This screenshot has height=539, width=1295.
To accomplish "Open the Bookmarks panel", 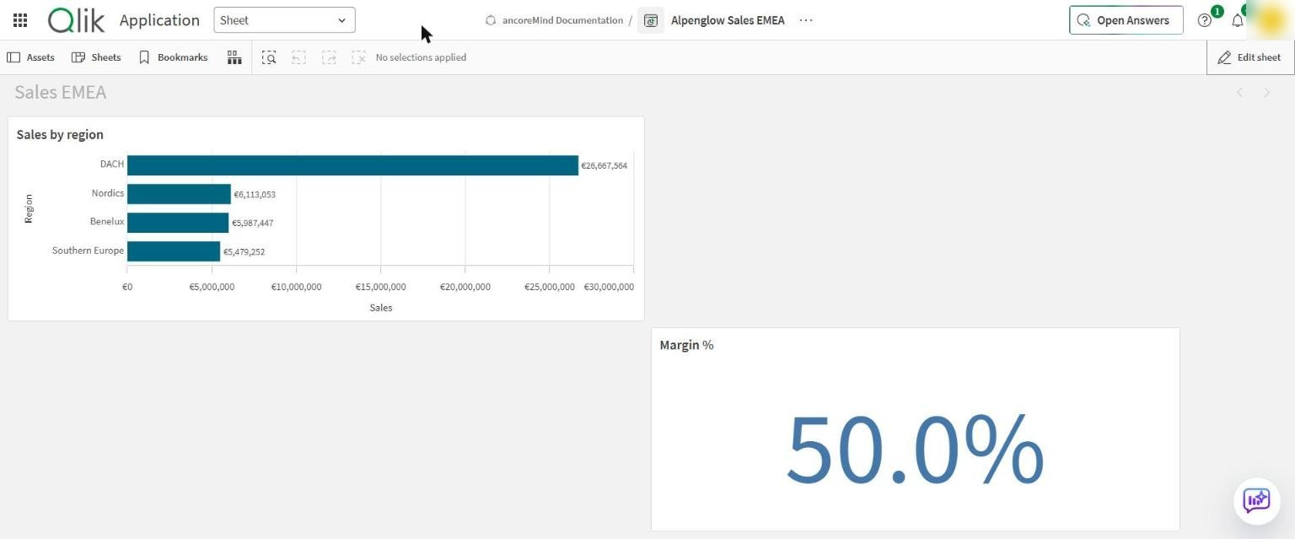I will pyautogui.click(x=173, y=57).
